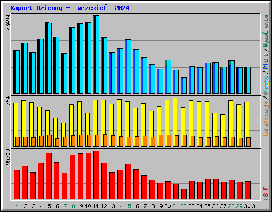Select the day 1 axis label
Screen dimensions: 272x212
18,206
